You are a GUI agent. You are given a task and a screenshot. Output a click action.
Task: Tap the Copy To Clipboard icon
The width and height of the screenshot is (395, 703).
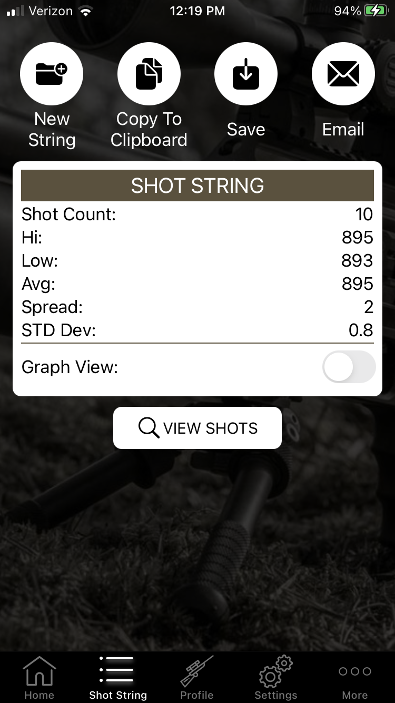click(x=149, y=74)
